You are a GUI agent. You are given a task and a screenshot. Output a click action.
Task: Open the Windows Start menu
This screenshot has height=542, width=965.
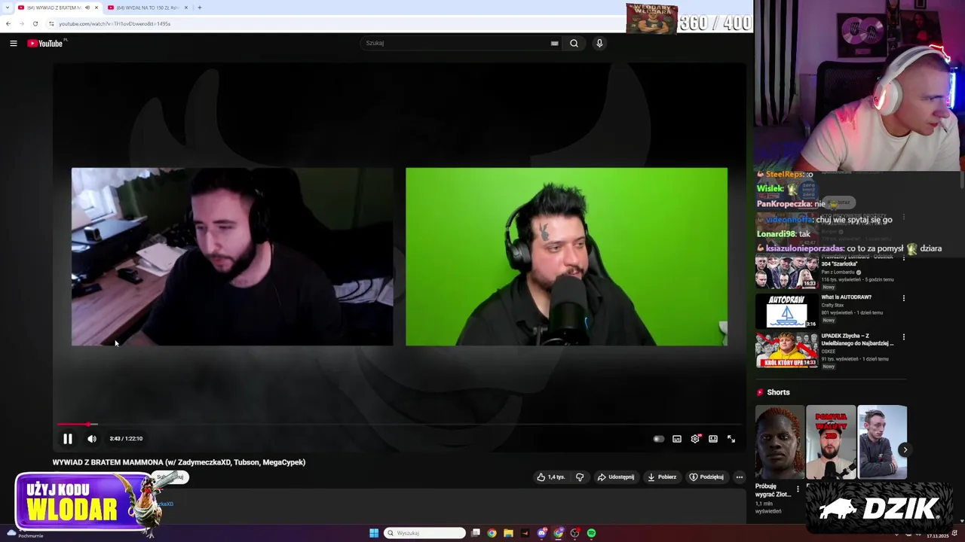(x=374, y=533)
